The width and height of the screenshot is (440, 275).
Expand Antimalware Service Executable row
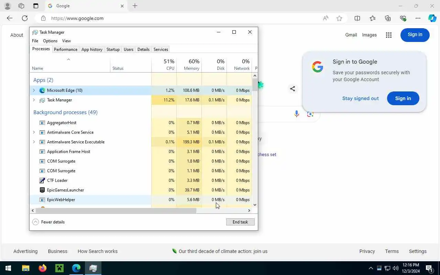tap(34, 142)
